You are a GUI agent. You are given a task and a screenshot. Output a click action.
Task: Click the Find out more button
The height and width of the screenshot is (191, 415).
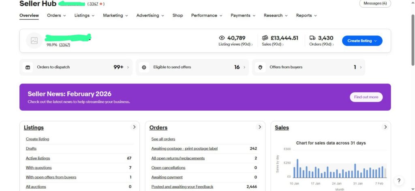click(366, 97)
